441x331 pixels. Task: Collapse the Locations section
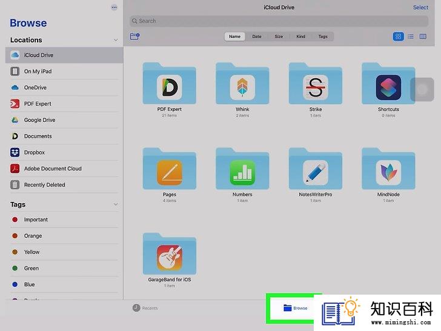[116, 40]
